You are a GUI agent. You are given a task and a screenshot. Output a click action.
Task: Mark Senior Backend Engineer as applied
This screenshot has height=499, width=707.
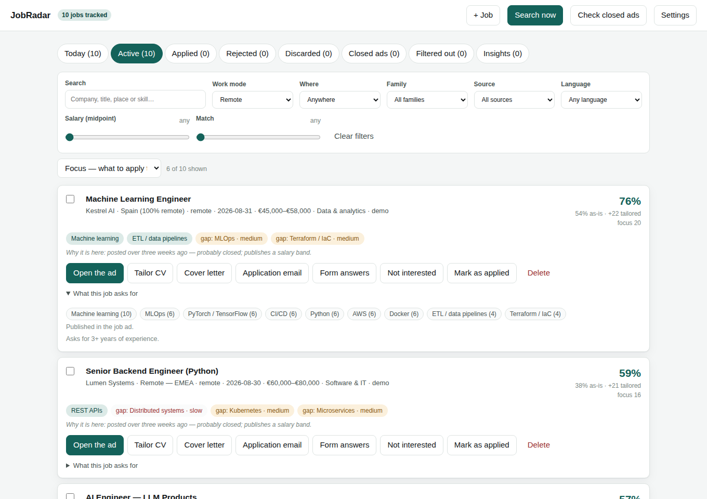coord(482,445)
